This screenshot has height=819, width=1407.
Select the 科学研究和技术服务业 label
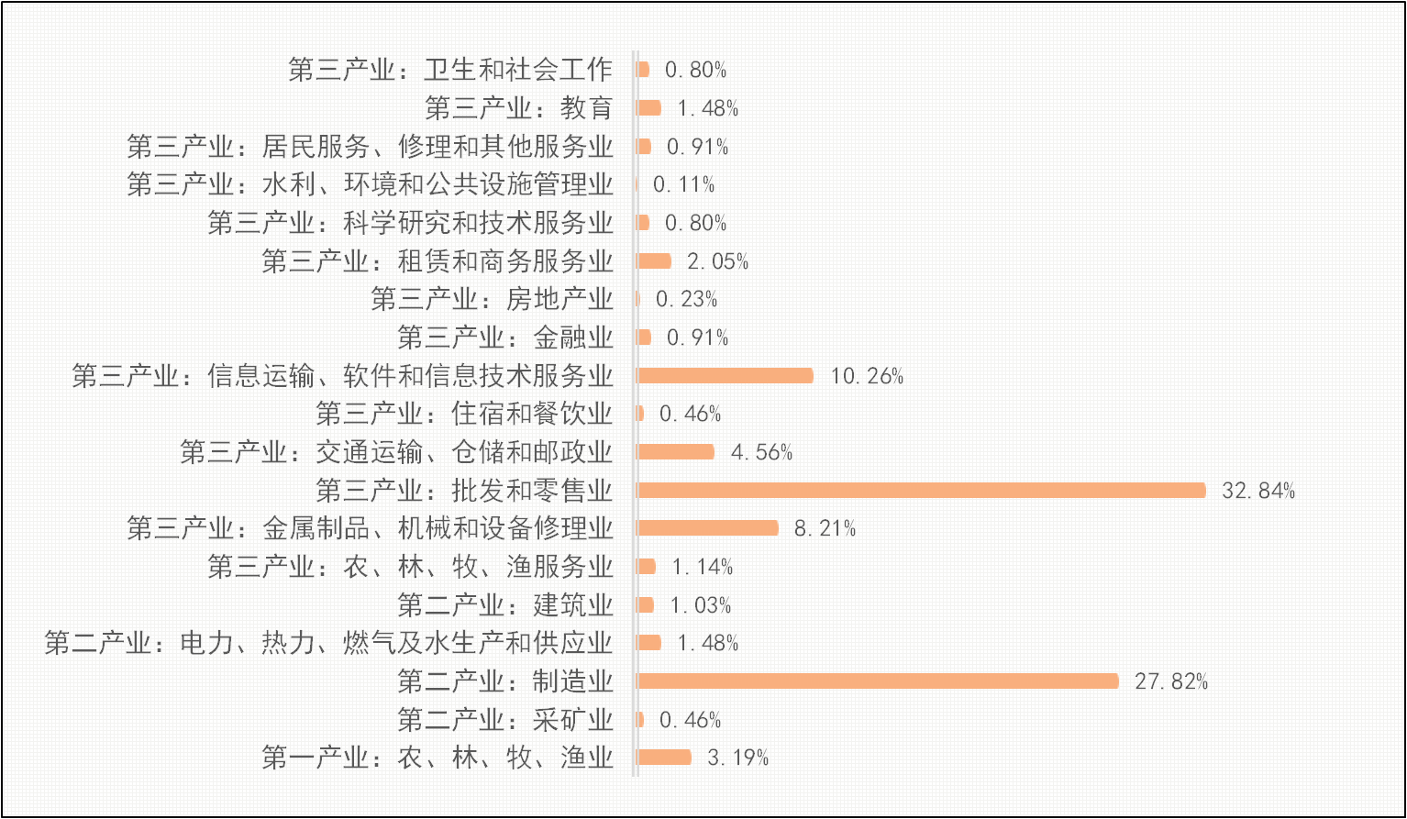tap(410, 223)
